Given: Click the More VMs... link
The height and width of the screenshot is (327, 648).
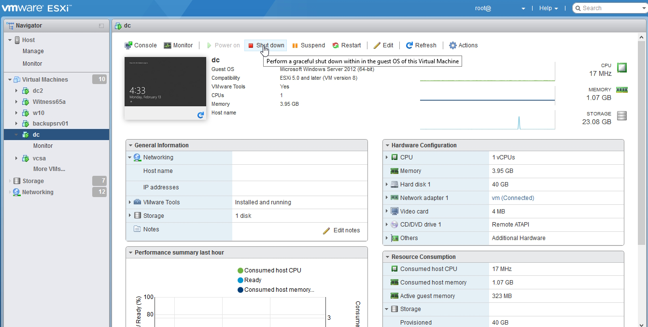Looking at the screenshot, I should pos(49,169).
